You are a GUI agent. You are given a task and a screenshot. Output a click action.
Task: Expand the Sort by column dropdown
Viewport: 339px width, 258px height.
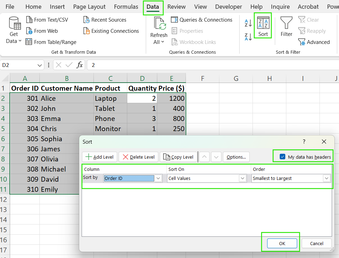tap(158, 178)
